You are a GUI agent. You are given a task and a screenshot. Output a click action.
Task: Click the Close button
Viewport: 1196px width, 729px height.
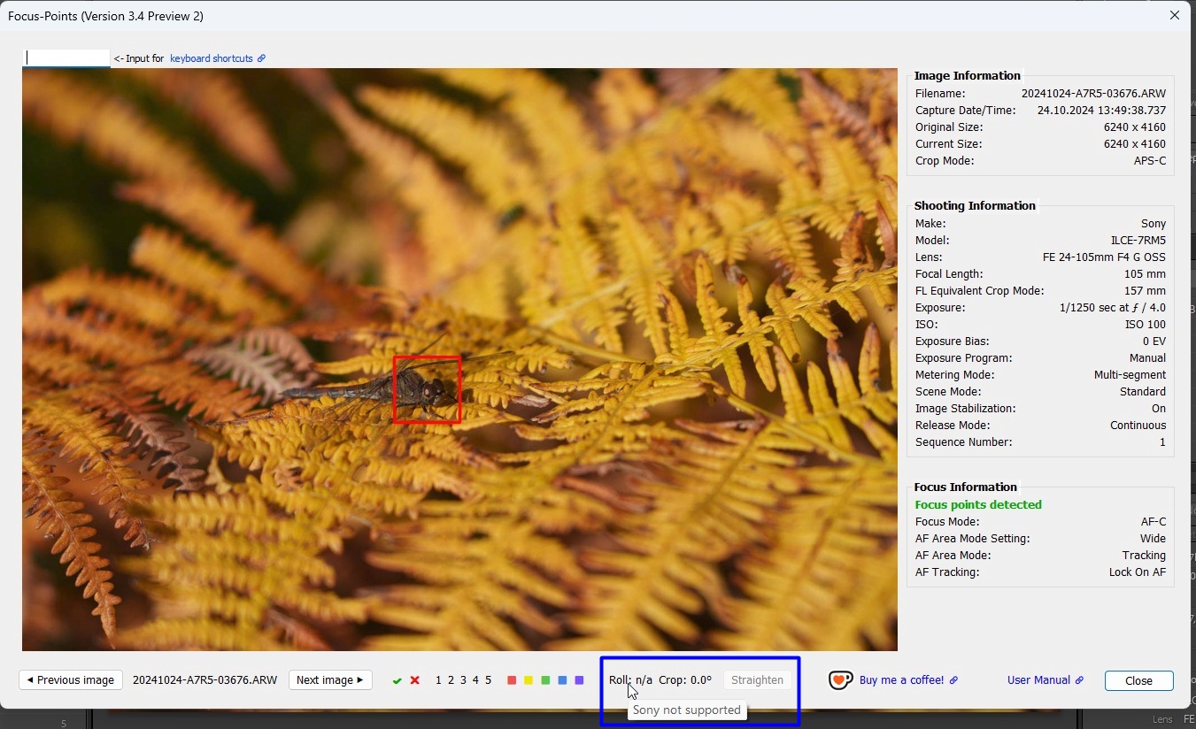point(1139,680)
